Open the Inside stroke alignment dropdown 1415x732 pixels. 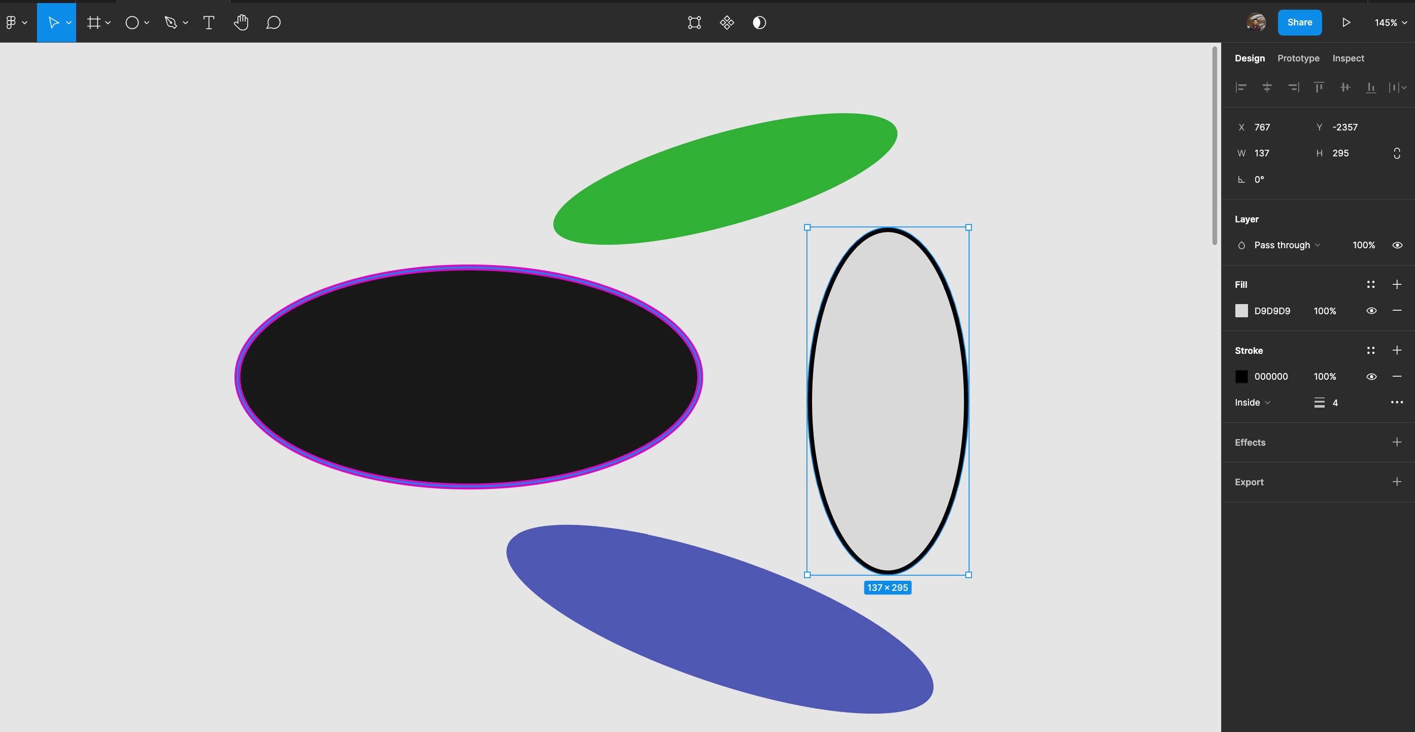1252,402
